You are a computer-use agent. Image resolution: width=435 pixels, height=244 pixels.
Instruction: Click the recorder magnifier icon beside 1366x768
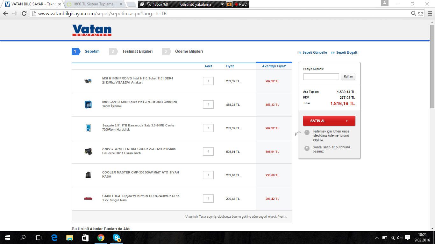click(148, 4)
